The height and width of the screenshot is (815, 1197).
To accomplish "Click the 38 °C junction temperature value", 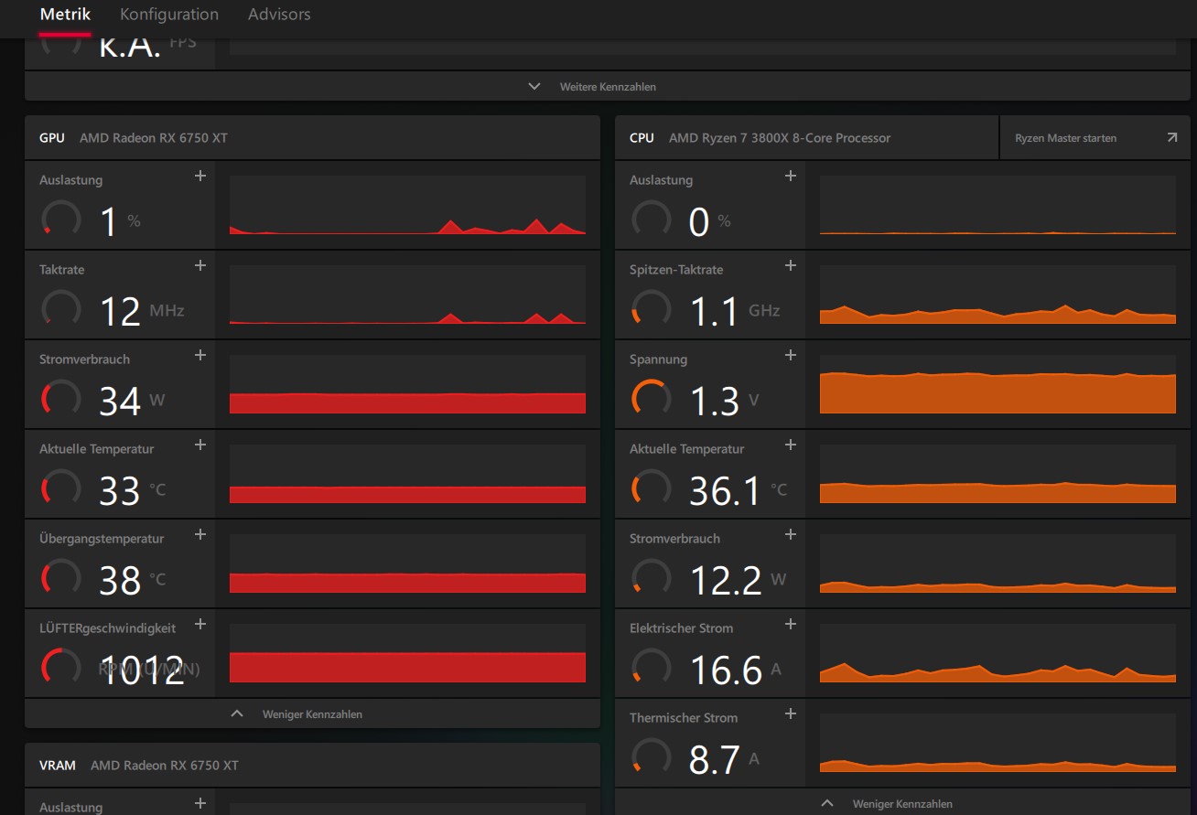I will [x=120, y=581].
